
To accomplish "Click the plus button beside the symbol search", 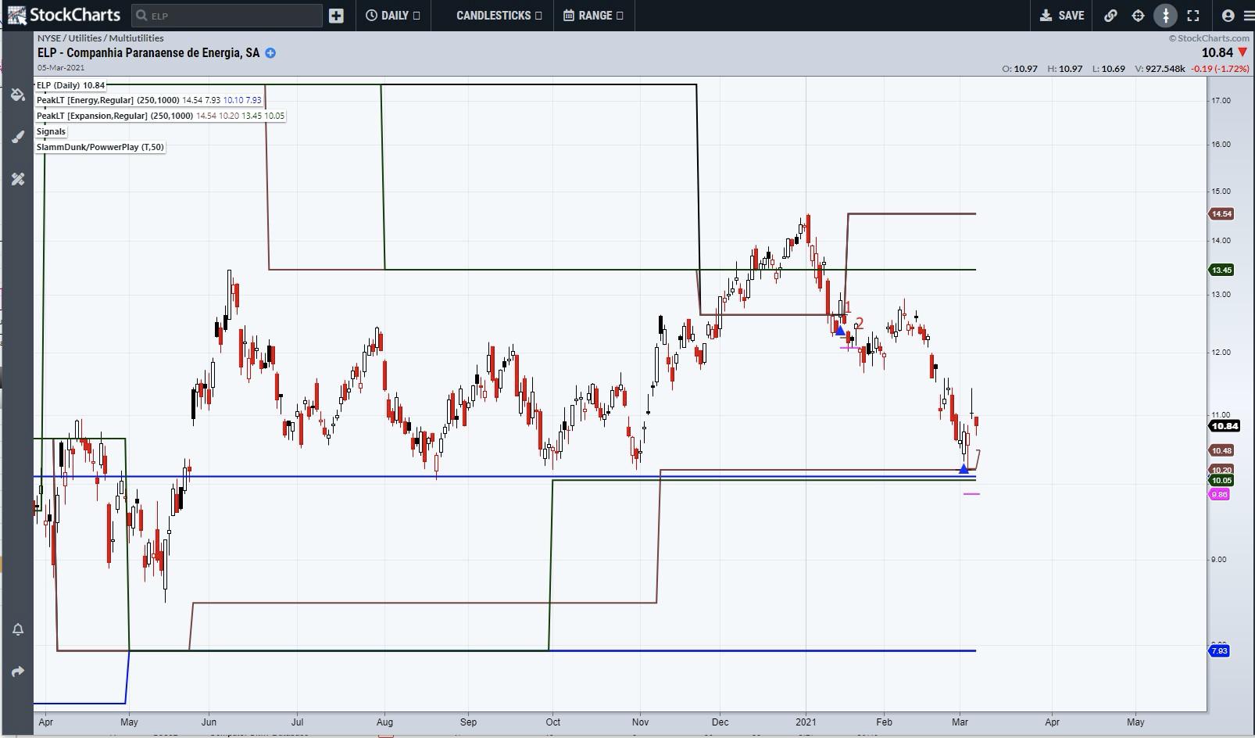I will point(336,16).
